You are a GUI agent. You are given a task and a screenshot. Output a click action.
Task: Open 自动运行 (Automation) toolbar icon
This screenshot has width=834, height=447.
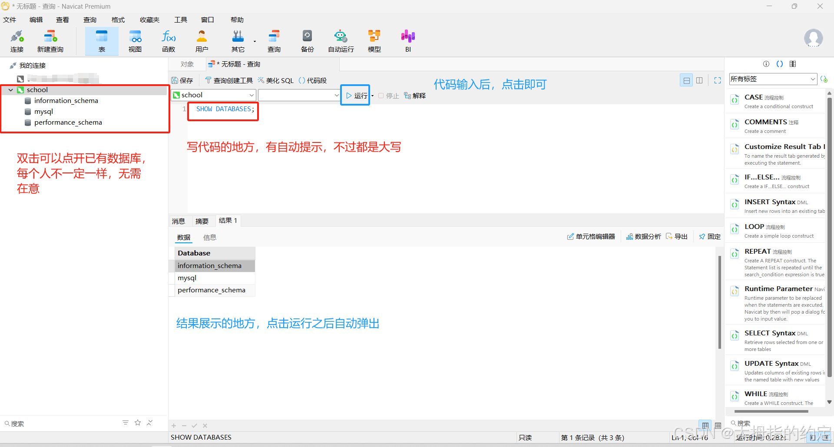(341, 41)
